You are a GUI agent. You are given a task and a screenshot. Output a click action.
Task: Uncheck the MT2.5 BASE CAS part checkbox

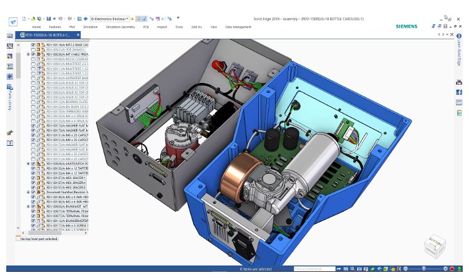point(33,45)
